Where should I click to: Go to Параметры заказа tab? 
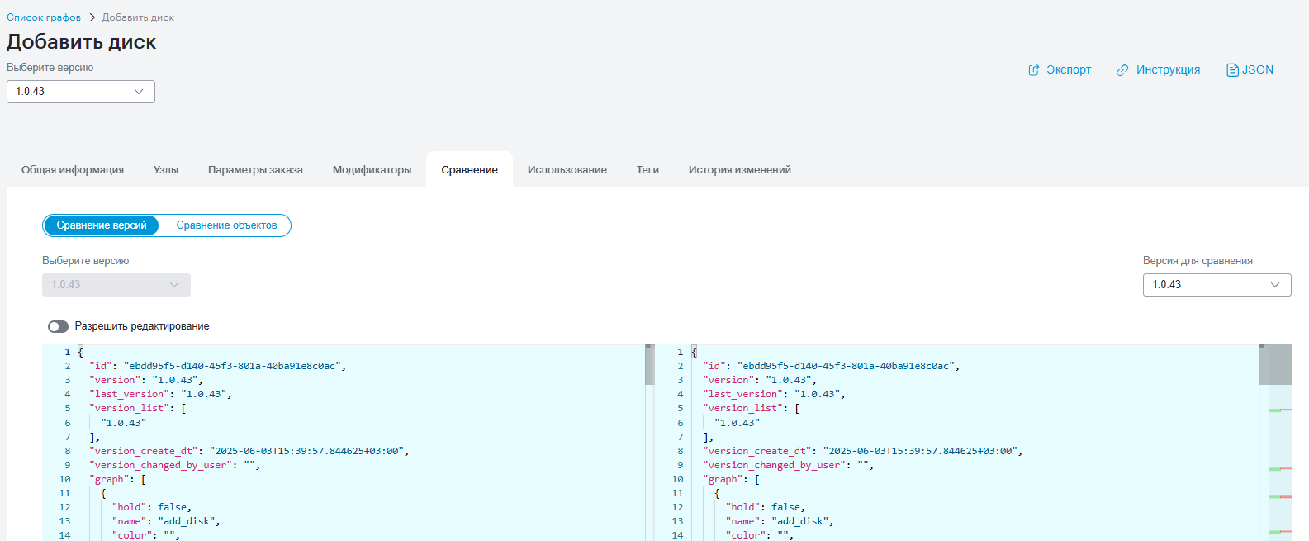click(x=255, y=170)
